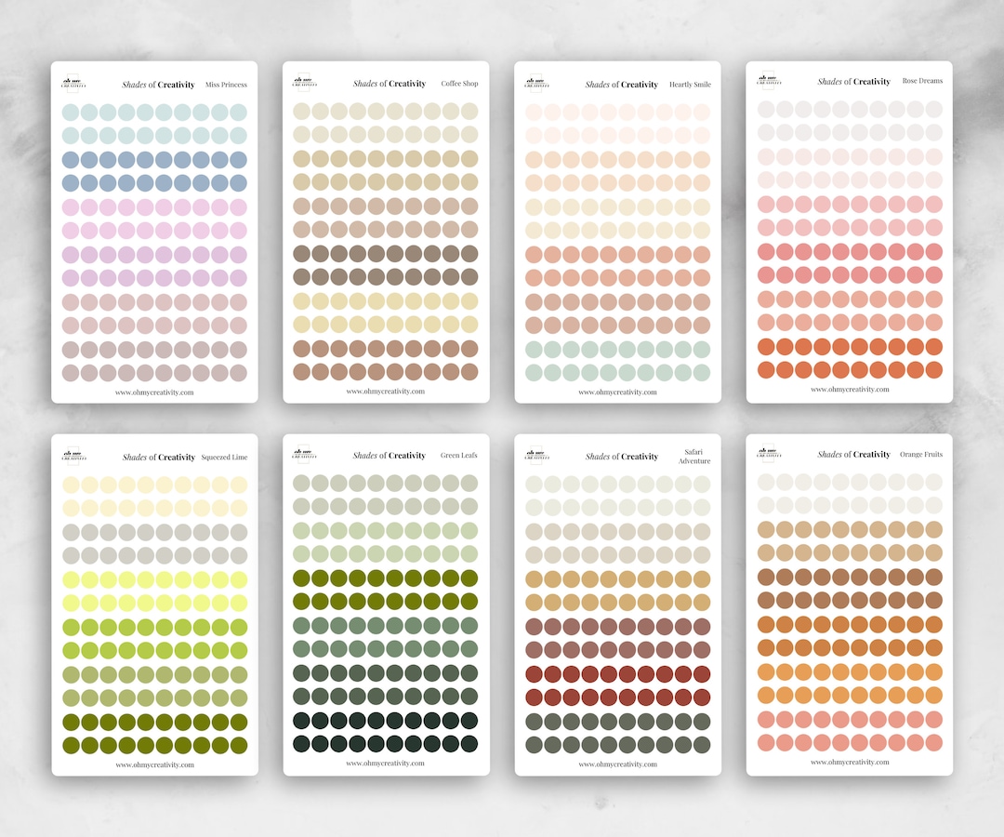Pick the last orange dot in Rose Dreams' bottom row
The height and width of the screenshot is (837, 1004).
[933, 369]
